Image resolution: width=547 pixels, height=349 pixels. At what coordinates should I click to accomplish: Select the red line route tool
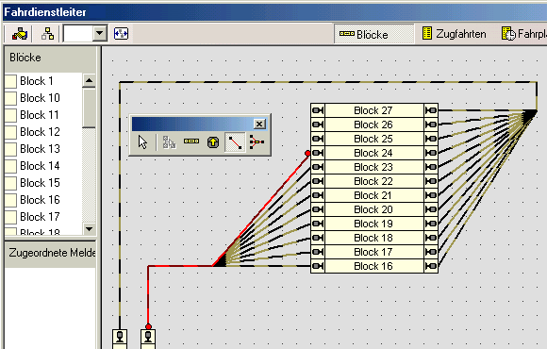tap(235, 142)
